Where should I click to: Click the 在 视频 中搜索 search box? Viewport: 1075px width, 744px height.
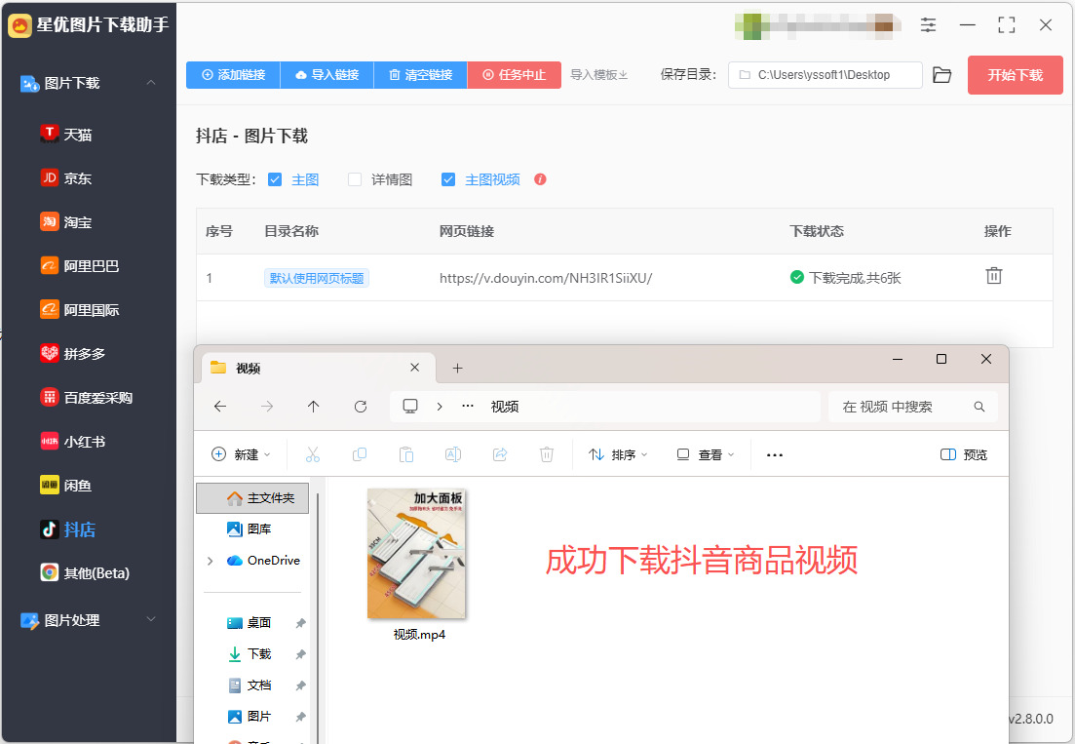click(x=912, y=407)
